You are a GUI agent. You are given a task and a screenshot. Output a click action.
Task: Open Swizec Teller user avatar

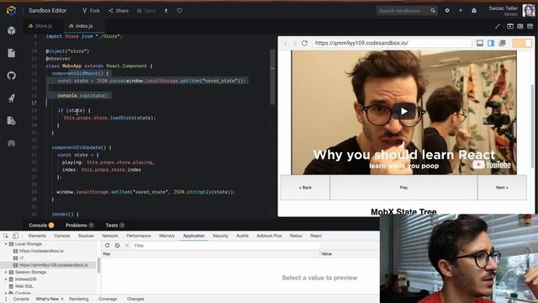click(529, 11)
